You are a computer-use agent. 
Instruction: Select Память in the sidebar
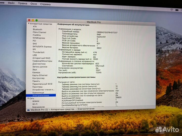coord(36,81)
